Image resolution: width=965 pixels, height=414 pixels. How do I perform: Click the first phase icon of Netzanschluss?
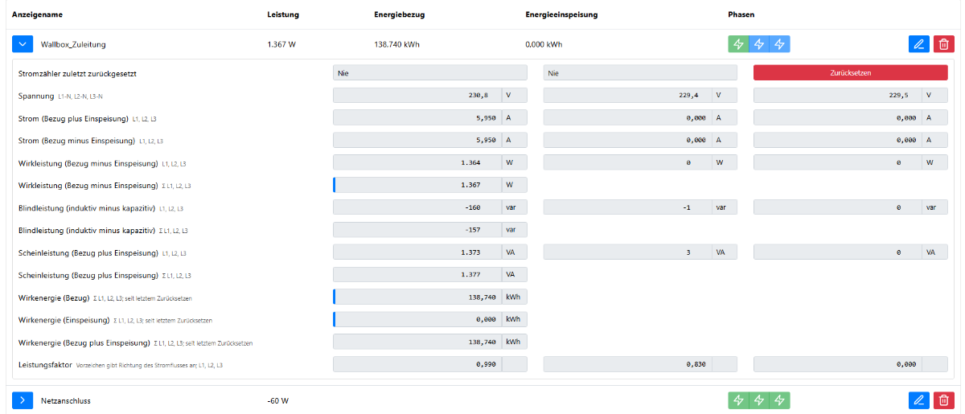pyautogui.click(x=738, y=400)
